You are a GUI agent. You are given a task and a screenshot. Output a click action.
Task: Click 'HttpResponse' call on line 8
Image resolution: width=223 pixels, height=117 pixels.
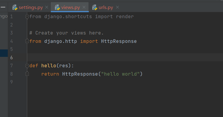tap(80, 74)
